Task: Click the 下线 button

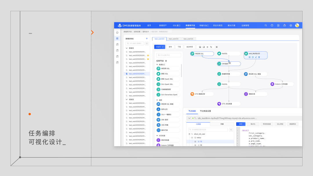Action: pos(179,47)
